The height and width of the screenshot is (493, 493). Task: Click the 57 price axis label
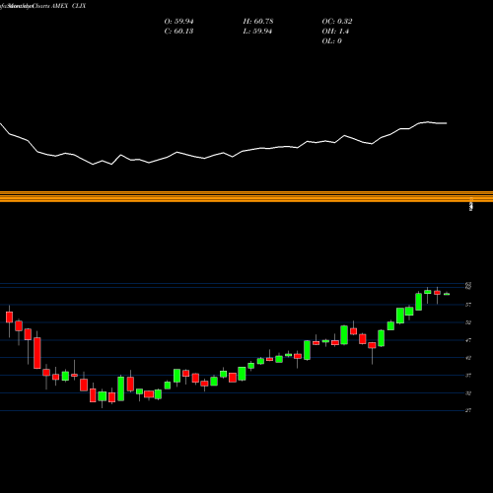click(468, 305)
